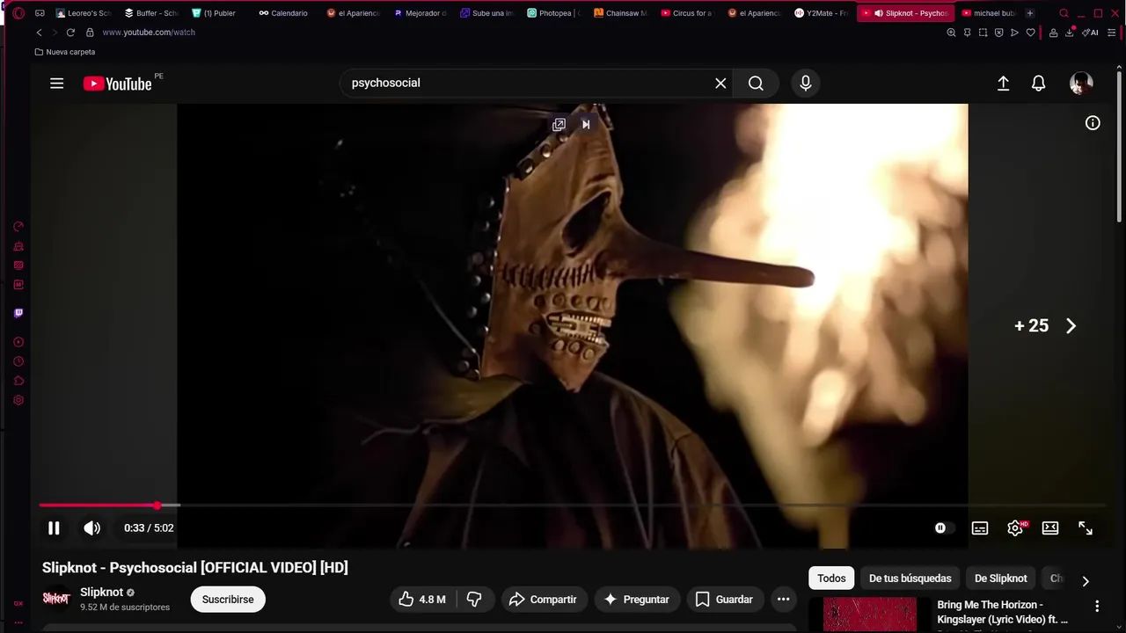Screen dimensions: 1126x633
Task: Open YouTube notifications bell
Action: (x=1039, y=84)
